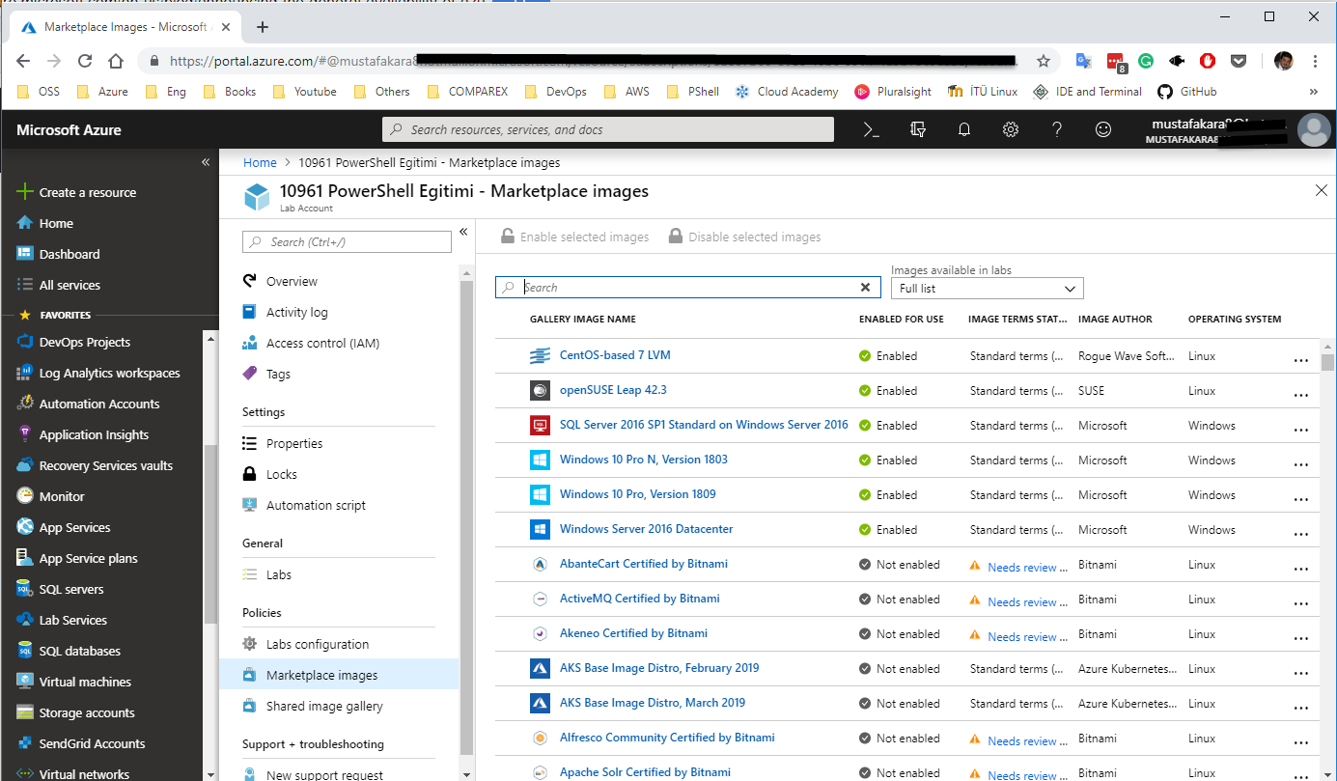
Task: Open the help question mark icon
Action: [x=1057, y=129]
